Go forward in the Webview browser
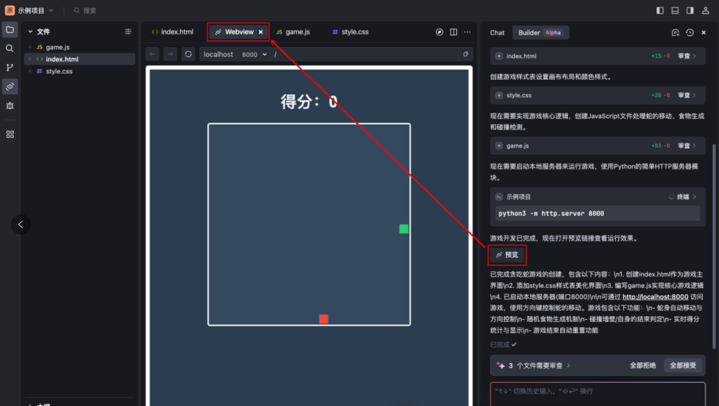Image resolution: width=719 pixels, height=406 pixels. coord(170,54)
